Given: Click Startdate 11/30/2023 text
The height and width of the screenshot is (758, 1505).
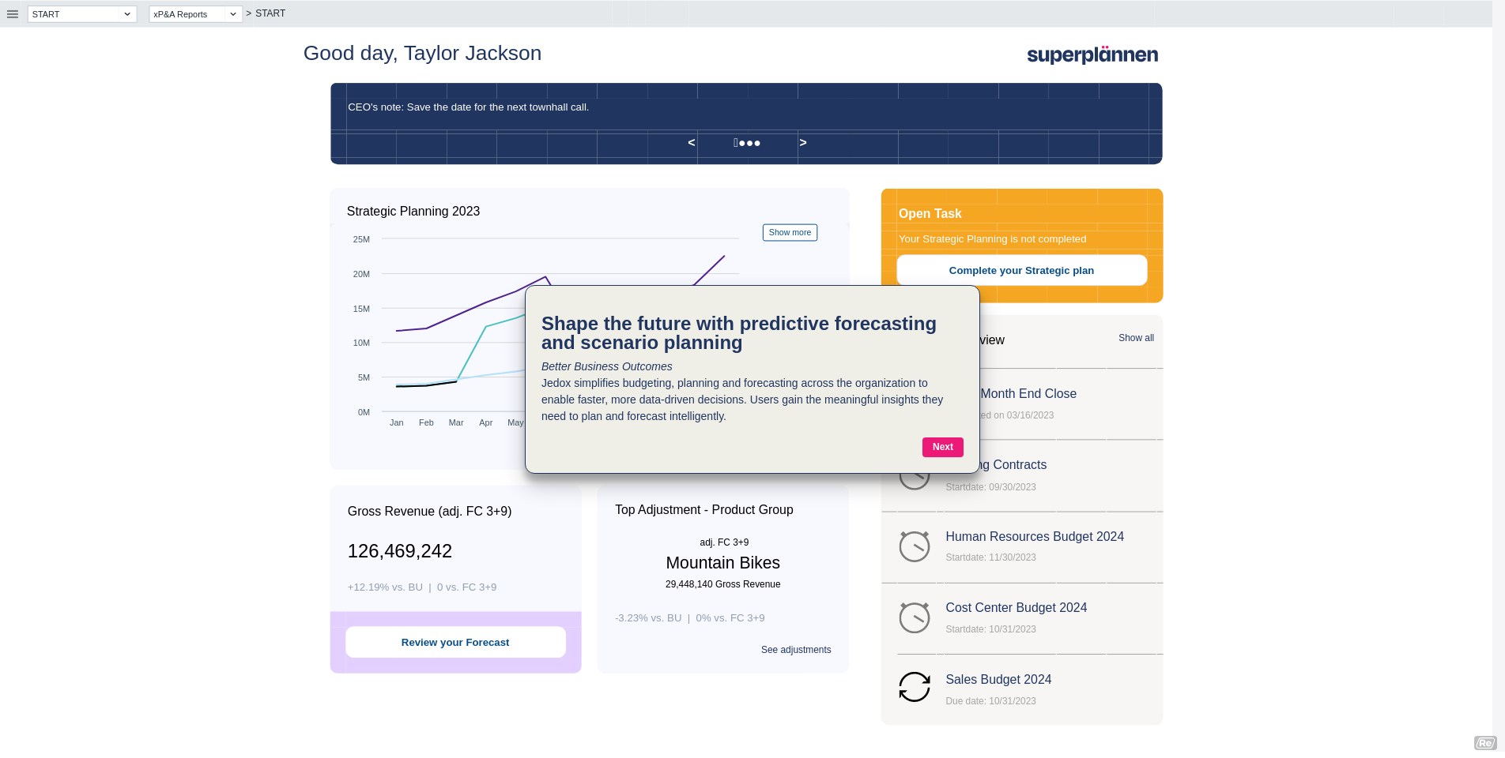Looking at the screenshot, I should coord(990,557).
